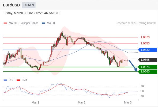Click the EUR/USD pair title
Image resolution: width=158 pixels, height=107 pixels.
click(x=12, y=5)
